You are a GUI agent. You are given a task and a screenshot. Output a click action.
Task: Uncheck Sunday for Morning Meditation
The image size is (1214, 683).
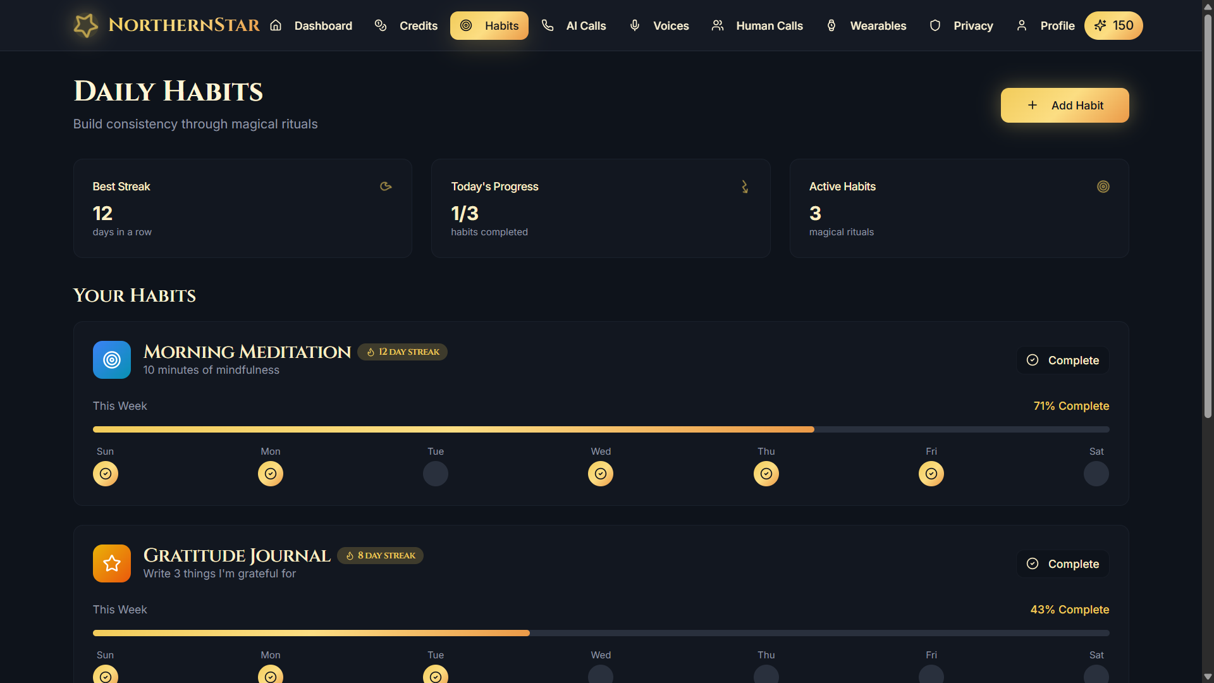coord(106,474)
